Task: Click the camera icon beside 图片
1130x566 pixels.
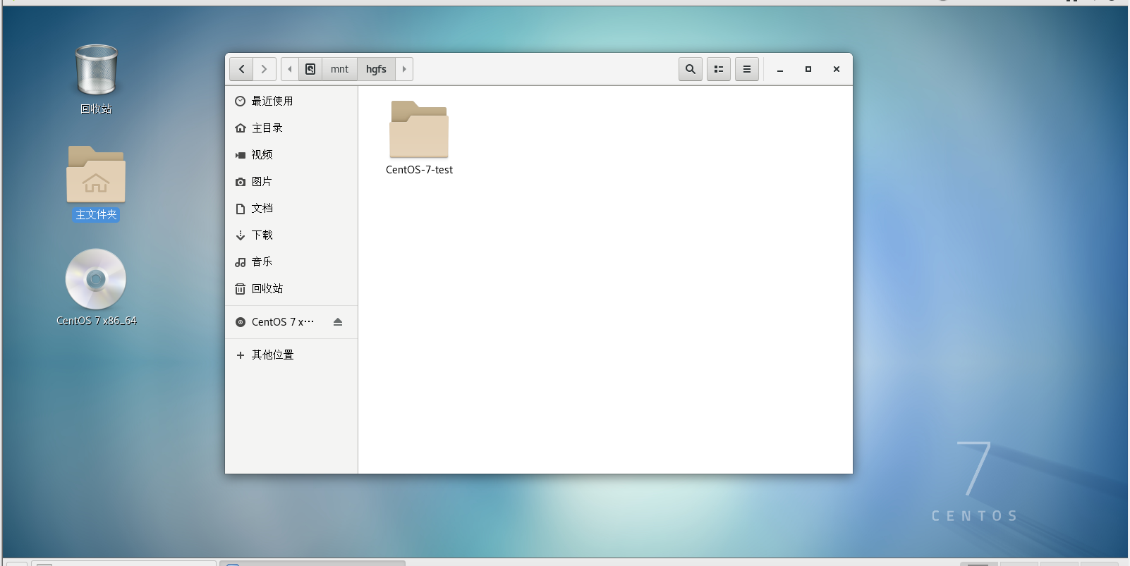Action: (x=241, y=182)
